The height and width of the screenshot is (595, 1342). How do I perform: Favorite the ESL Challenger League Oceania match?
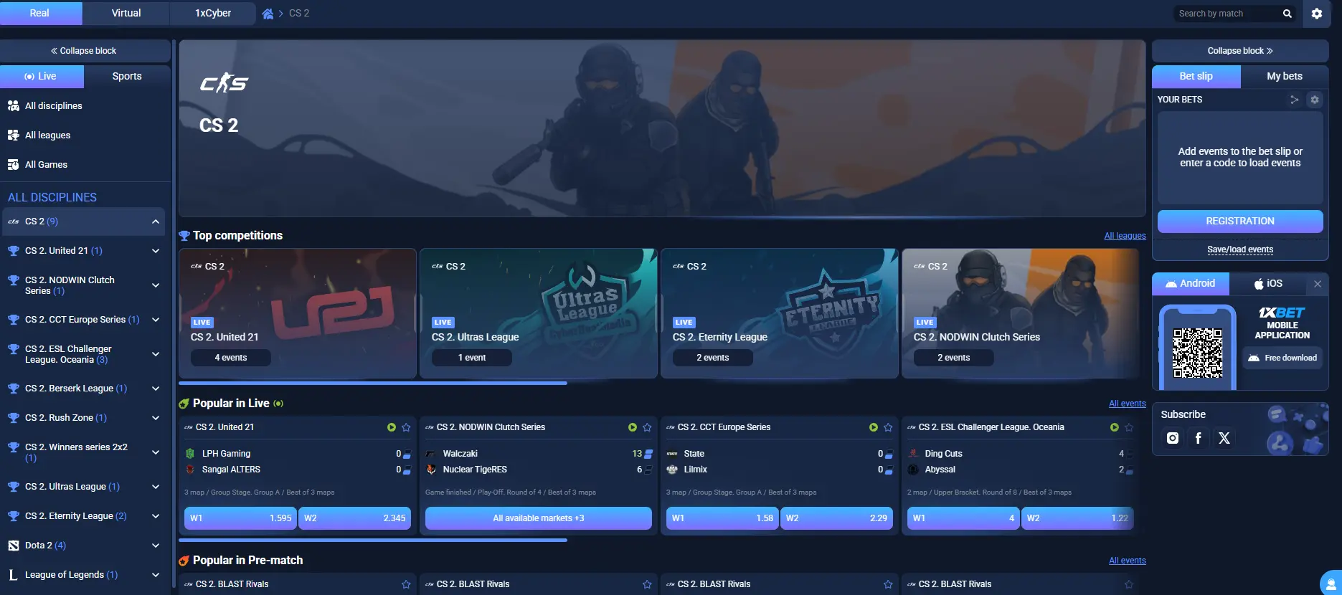point(1129,427)
